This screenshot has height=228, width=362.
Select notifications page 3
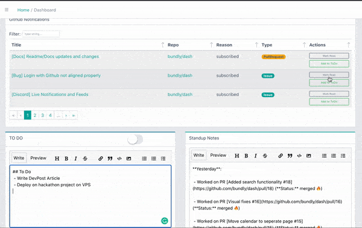(42, 115)
